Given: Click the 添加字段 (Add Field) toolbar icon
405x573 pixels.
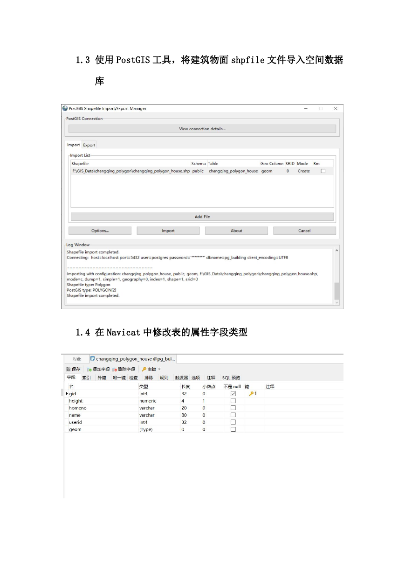Looking at the screenshot, I should pyautogui.click(x=89, y=369).
